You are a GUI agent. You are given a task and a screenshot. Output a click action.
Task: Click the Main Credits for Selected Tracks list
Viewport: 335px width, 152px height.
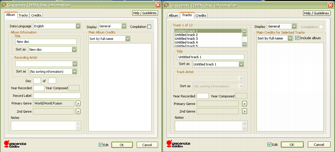[x=290, y=87]
